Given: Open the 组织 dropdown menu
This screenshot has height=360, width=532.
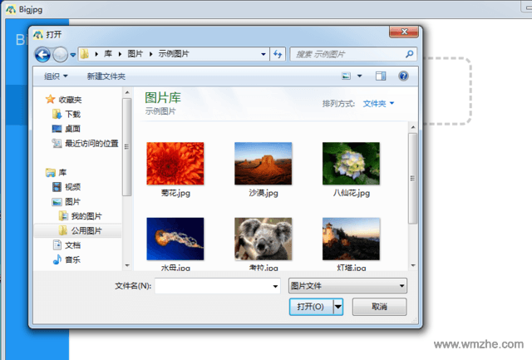Looking at the screenshot, I should click(x=57, y=76).
